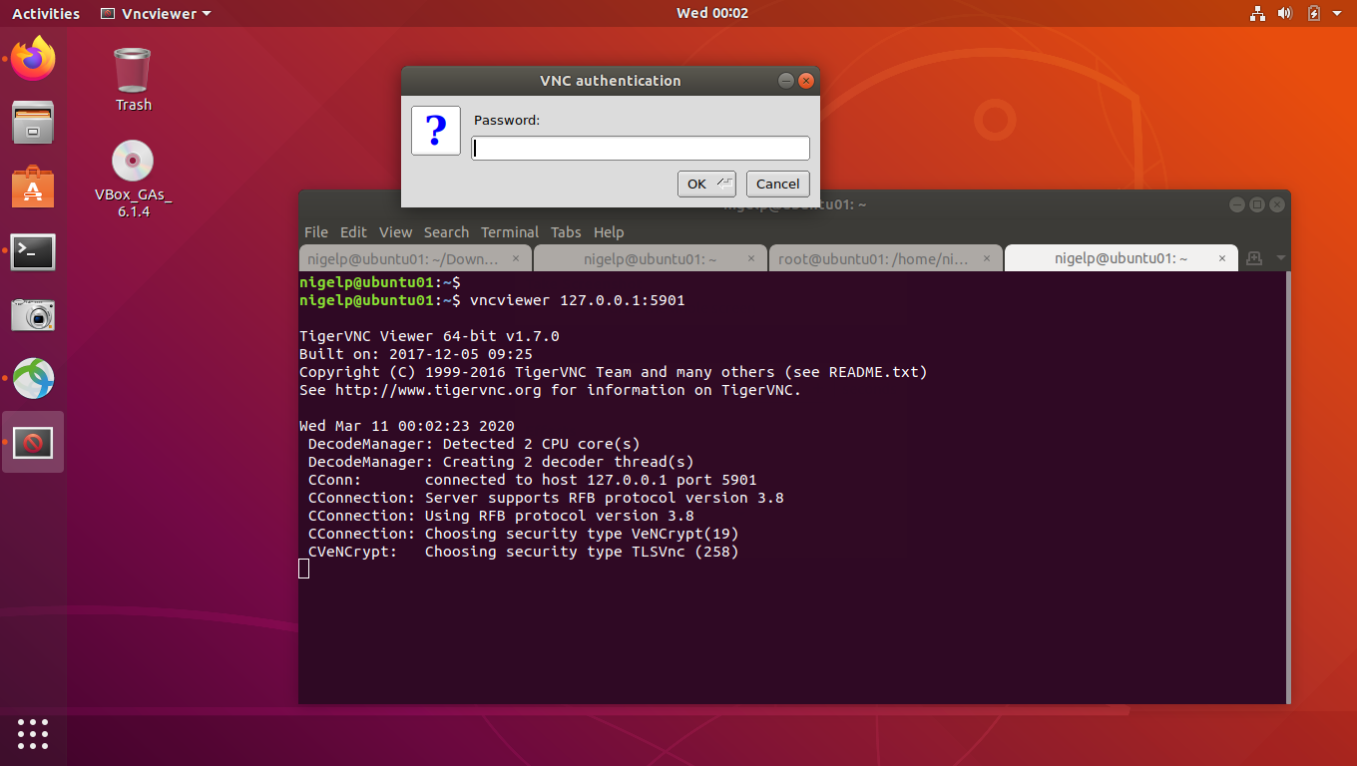
Task: Open the clock Wed 00:02 calendar
Action: coord(712,13)
